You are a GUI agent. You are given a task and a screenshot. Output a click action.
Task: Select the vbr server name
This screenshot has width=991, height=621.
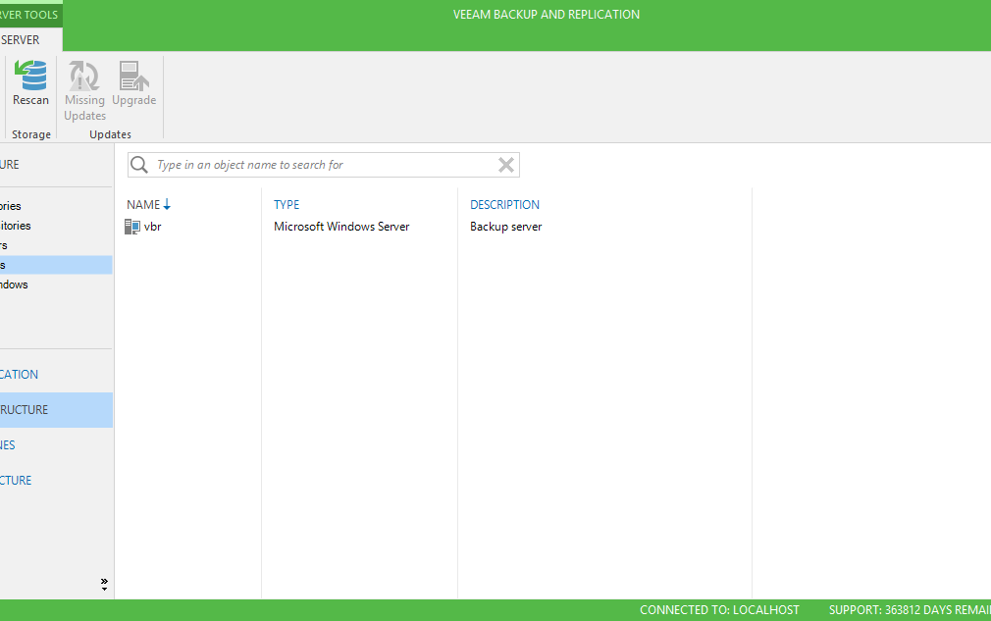(x=152, y=227)
